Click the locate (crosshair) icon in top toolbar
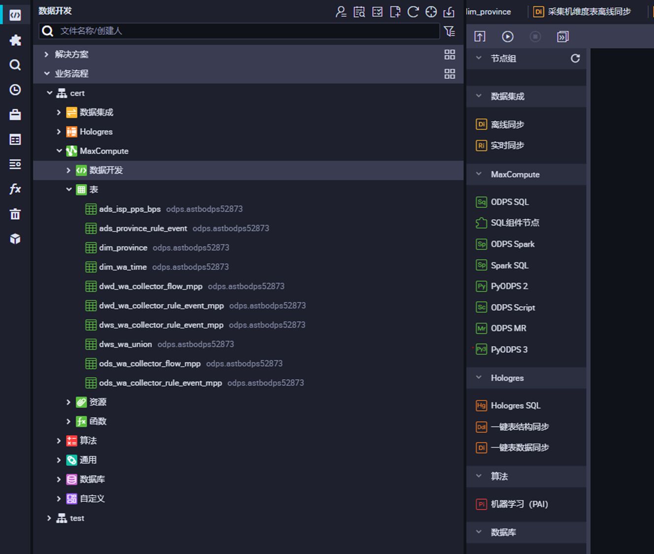Viewport: 654px width, 554px height. tap(431, 12)
